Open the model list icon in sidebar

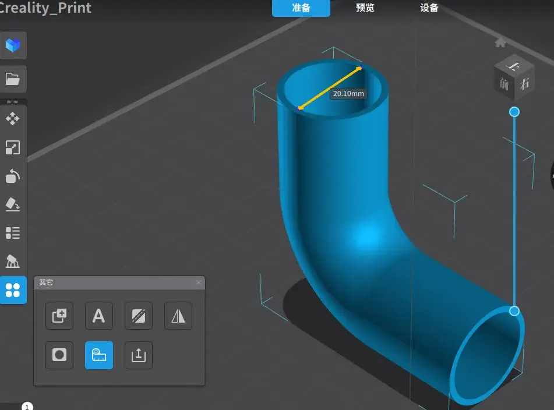pyautogui.click(x=13, y=233)
